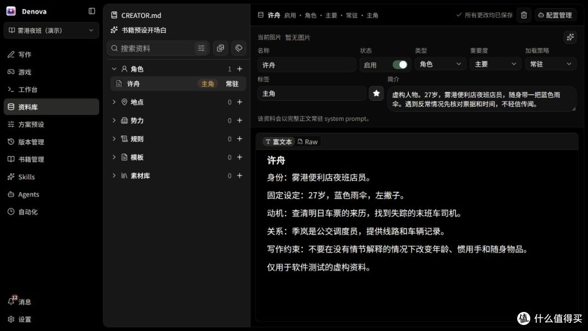This screenshot has width=588, height=331.
Task: Open 自动化 in the sidebar
Action: (x=51, y=212)
